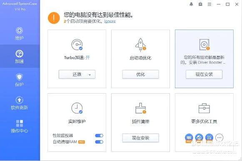Screen dimensions: 242x161
Task: Click 现在安装 under Driver Booster
Action: point(204,74)
